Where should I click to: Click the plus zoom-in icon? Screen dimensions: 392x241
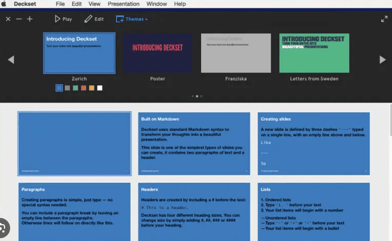30,19
